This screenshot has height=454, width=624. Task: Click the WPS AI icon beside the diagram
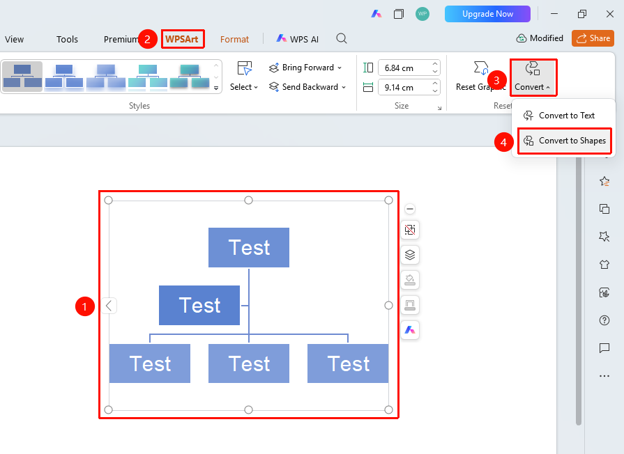tap(410, 330)
